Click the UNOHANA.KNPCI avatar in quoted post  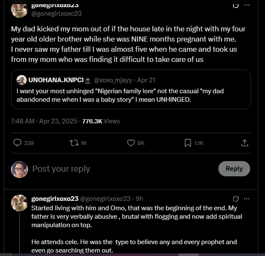(22, 80)
